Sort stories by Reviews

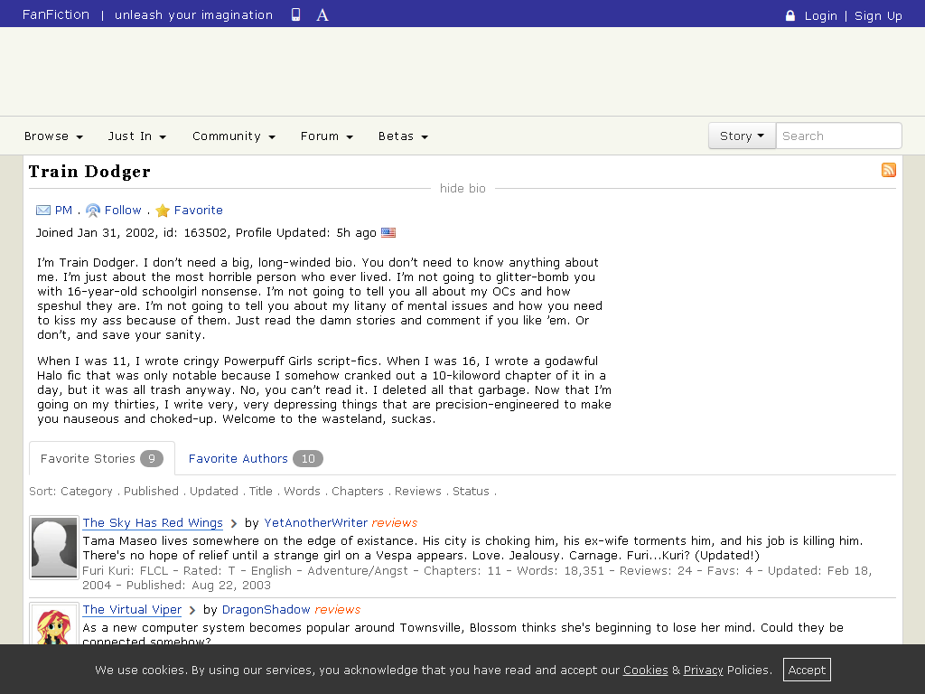tap(417, 491)
